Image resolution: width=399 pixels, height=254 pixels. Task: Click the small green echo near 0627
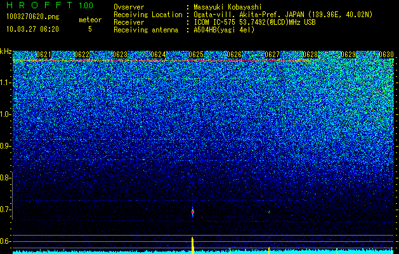click(x=269, y=211)
